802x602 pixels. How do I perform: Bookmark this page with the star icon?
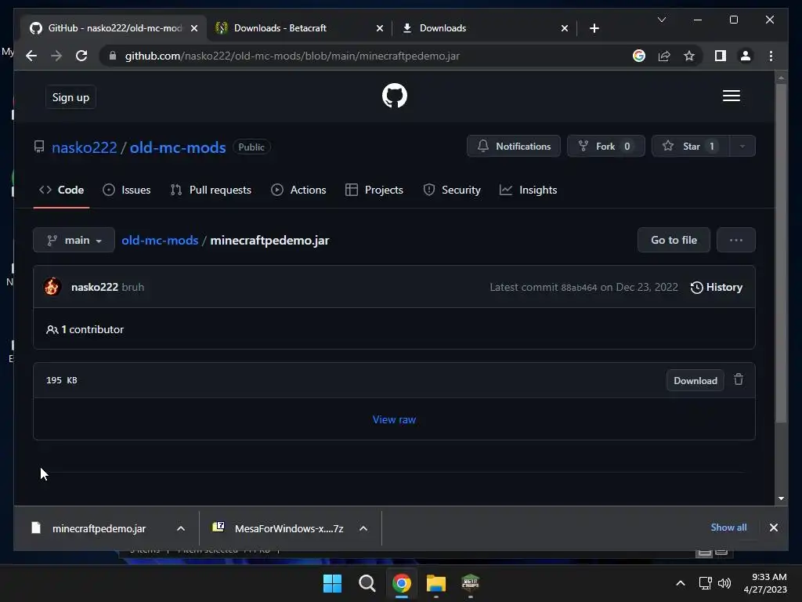point(689,56)
